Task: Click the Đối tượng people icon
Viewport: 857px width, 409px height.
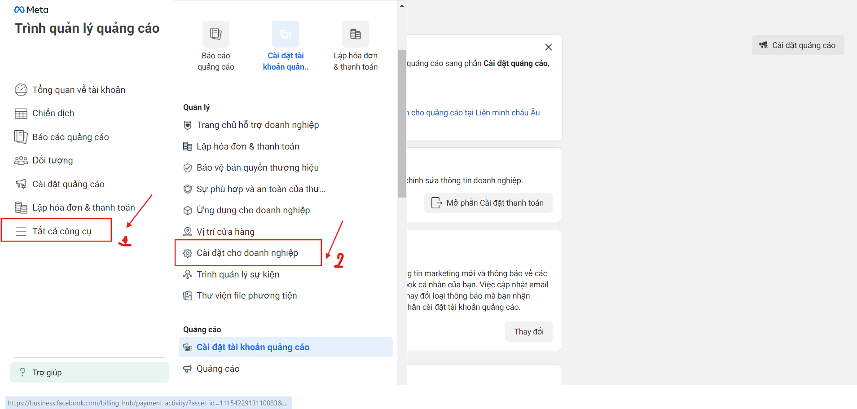Action: point(21,160)
